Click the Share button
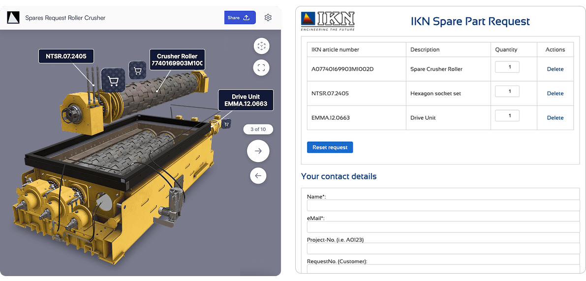586x281 pixels. pos(240,18)
